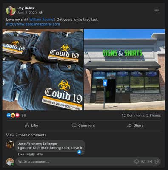This screenshot has height=170, width=168.
Task: Open the Signs & Shirts storefront photo
Action: pos(124,70)
